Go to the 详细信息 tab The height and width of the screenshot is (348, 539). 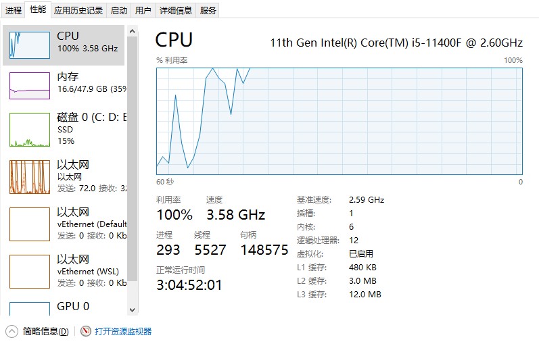(175, 10)
